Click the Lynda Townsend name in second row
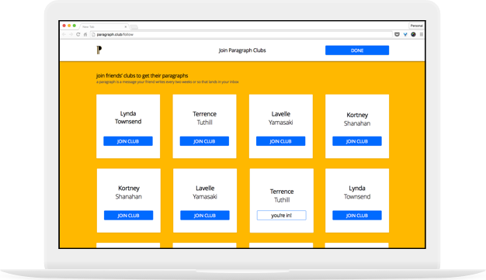This screenshot has height=280, width=486. tap(357, 192)
